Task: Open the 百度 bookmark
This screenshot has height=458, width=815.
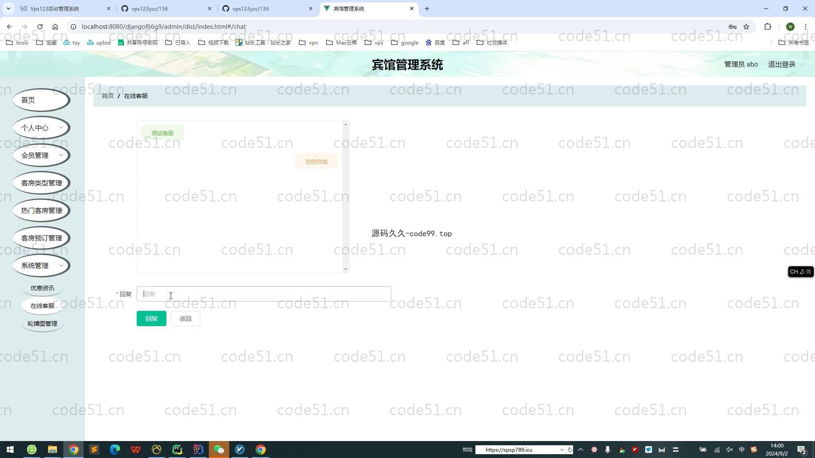Action: pos(435,42)
